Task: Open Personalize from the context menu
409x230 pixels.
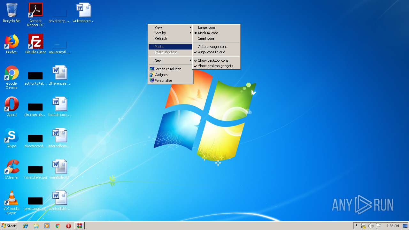Action: pyautogui.click(x=170, y=80)
